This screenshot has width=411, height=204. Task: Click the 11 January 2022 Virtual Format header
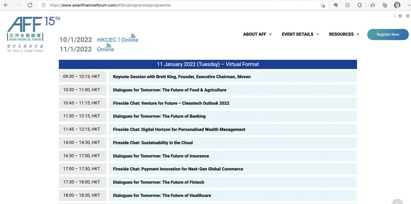pos(208,64)
